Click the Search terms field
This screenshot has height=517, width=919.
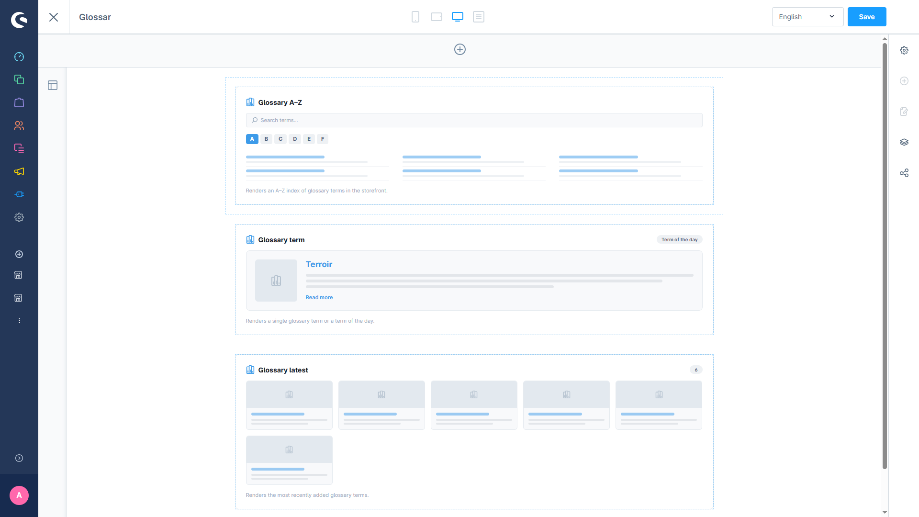(x=474, y=120)
